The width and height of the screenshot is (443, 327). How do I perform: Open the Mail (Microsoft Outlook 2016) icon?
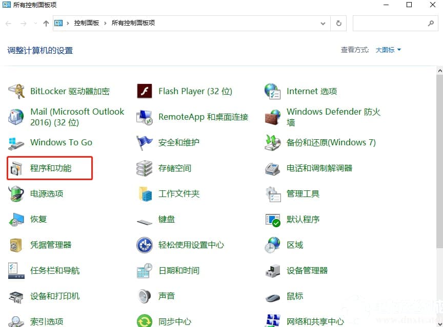(x=16, y=117)
